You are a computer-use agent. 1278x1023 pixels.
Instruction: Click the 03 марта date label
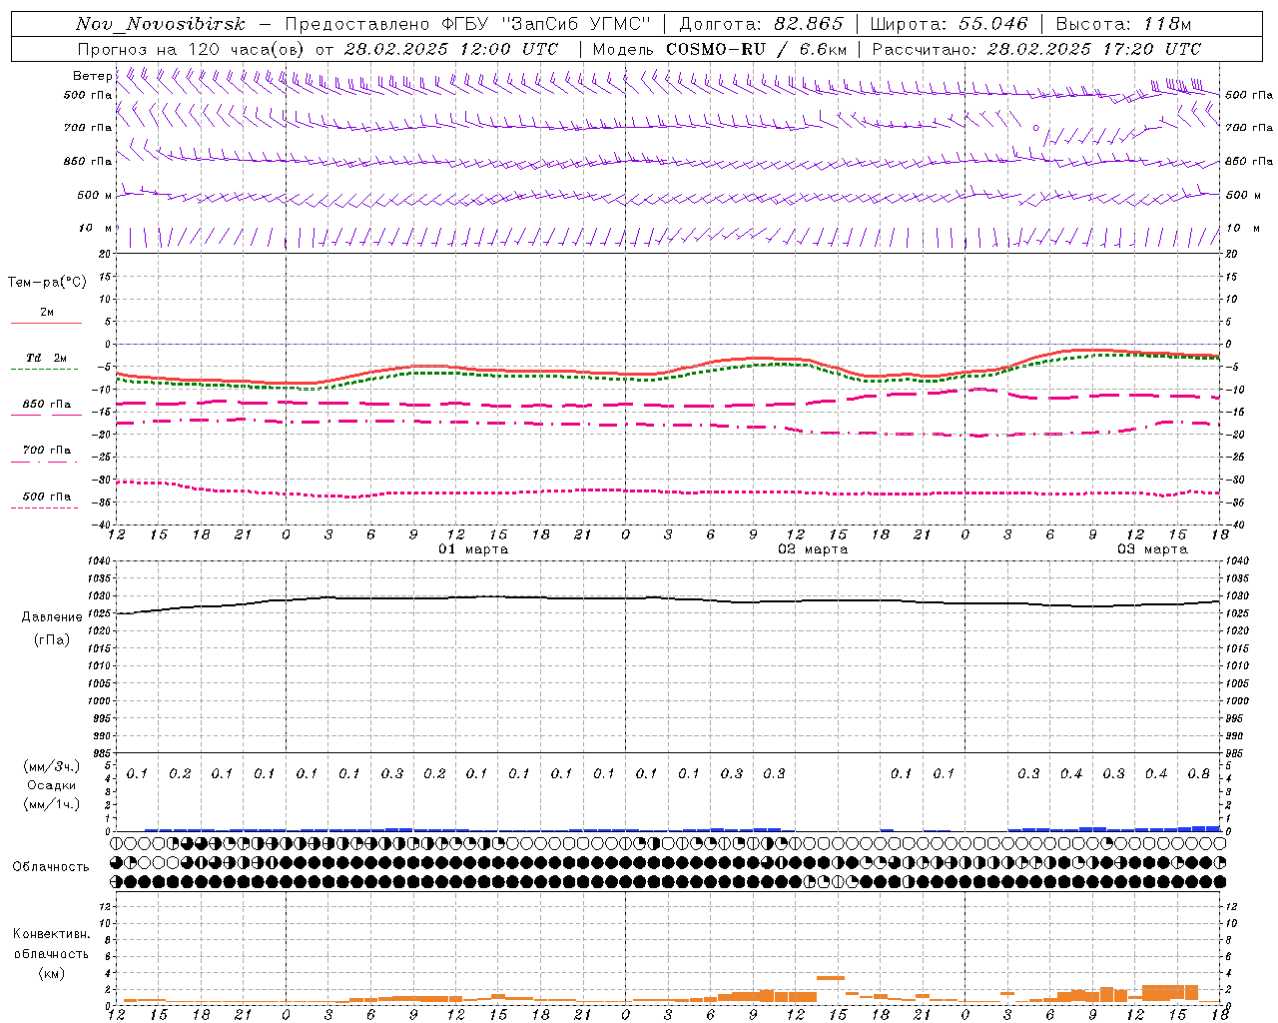(1152, 549)
